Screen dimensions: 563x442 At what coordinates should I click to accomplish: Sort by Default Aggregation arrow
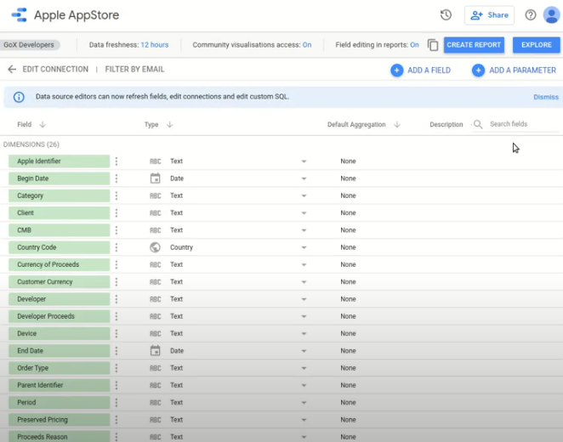pyautogui.click(x=397, y=124)
